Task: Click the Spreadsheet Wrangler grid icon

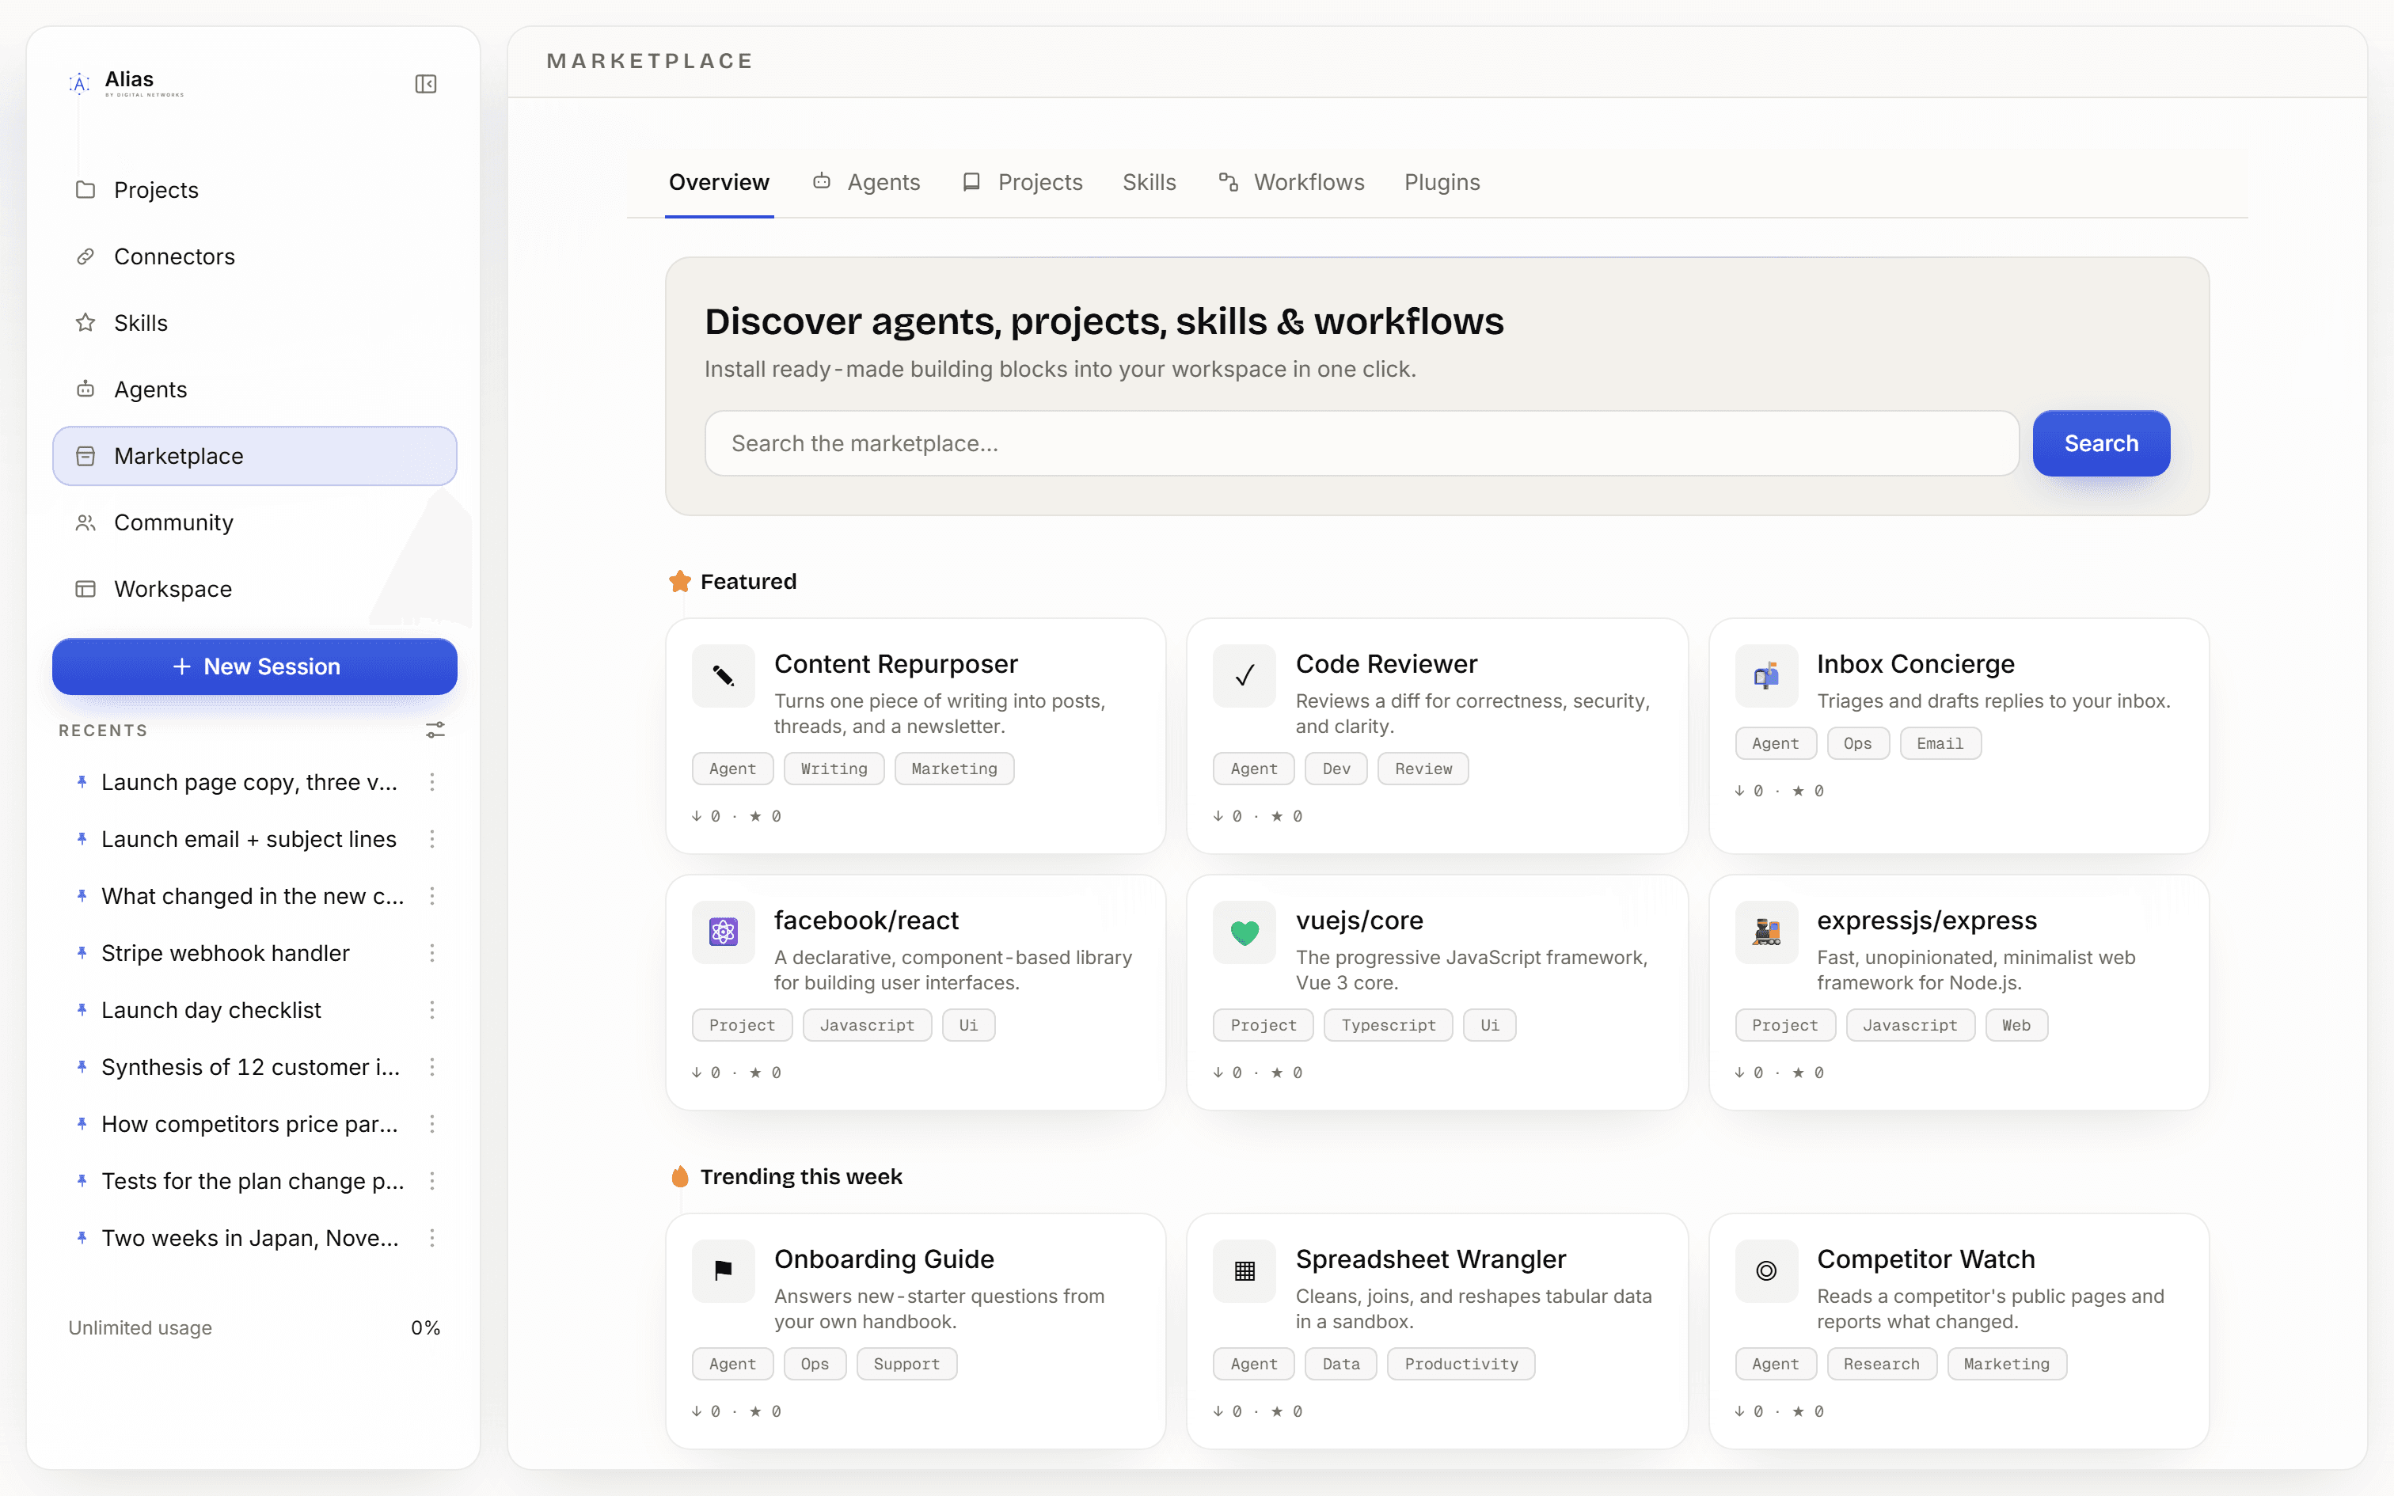Action: pos(1244,1270)
